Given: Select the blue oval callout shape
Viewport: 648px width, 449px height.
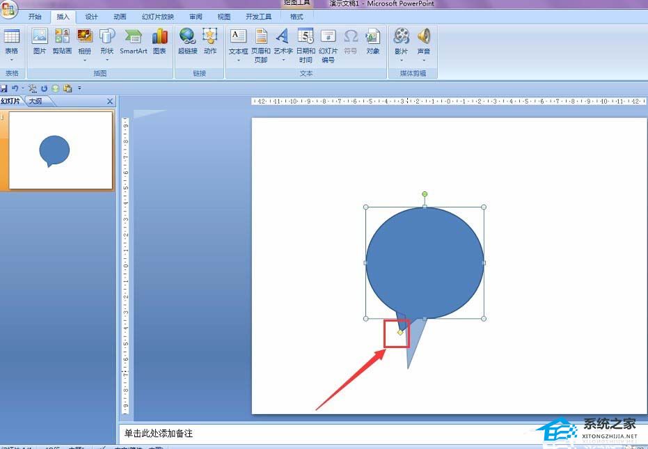Looking at the screenshot, I should click(425, 263).
